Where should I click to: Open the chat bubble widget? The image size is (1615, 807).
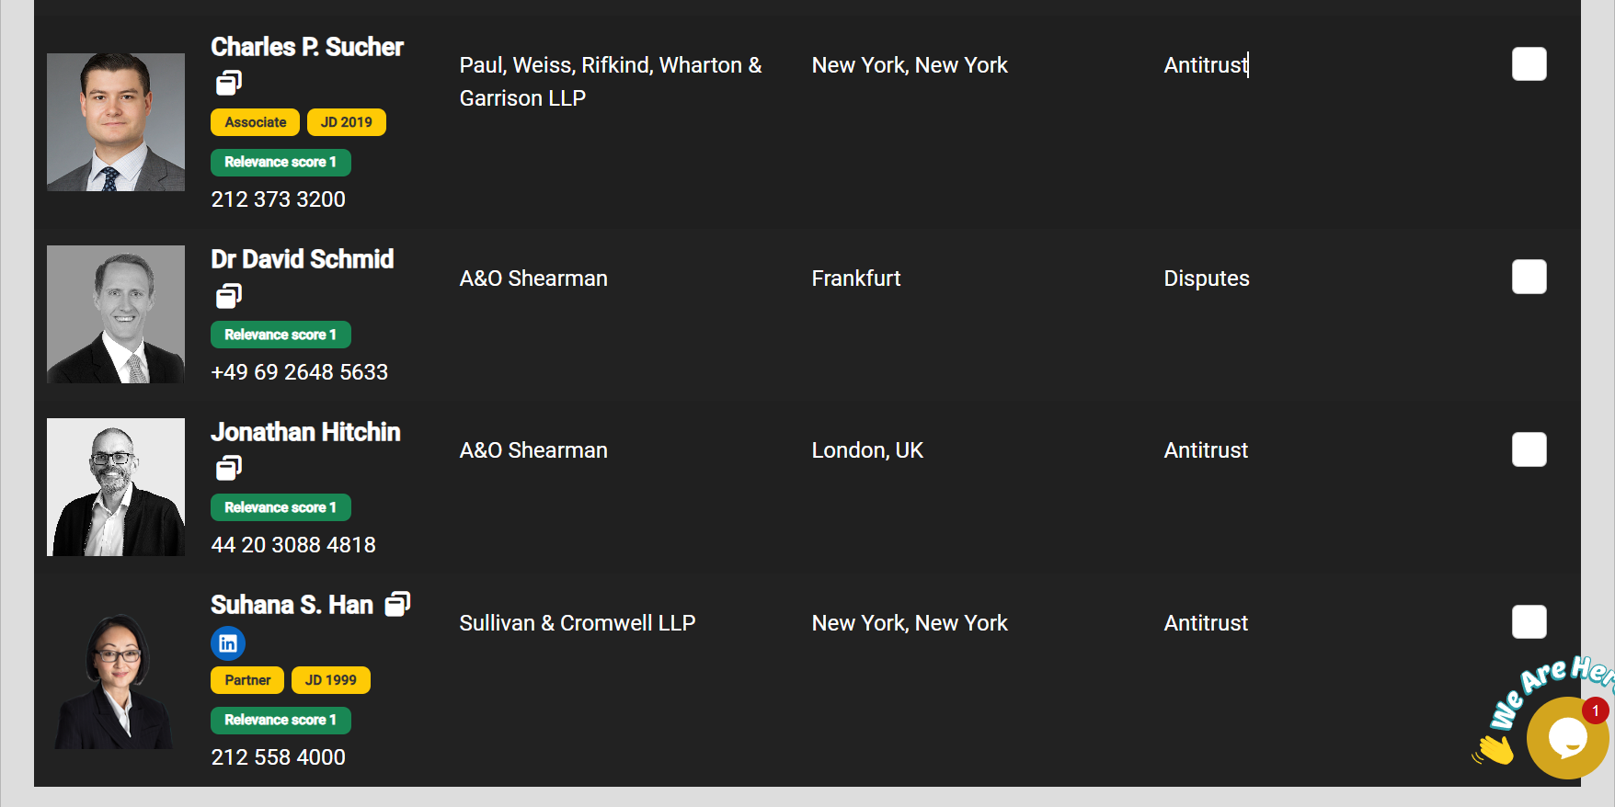point(1567,737)
